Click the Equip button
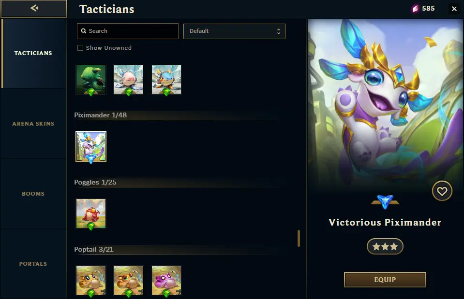464x299 pixels. coord(385,280)
